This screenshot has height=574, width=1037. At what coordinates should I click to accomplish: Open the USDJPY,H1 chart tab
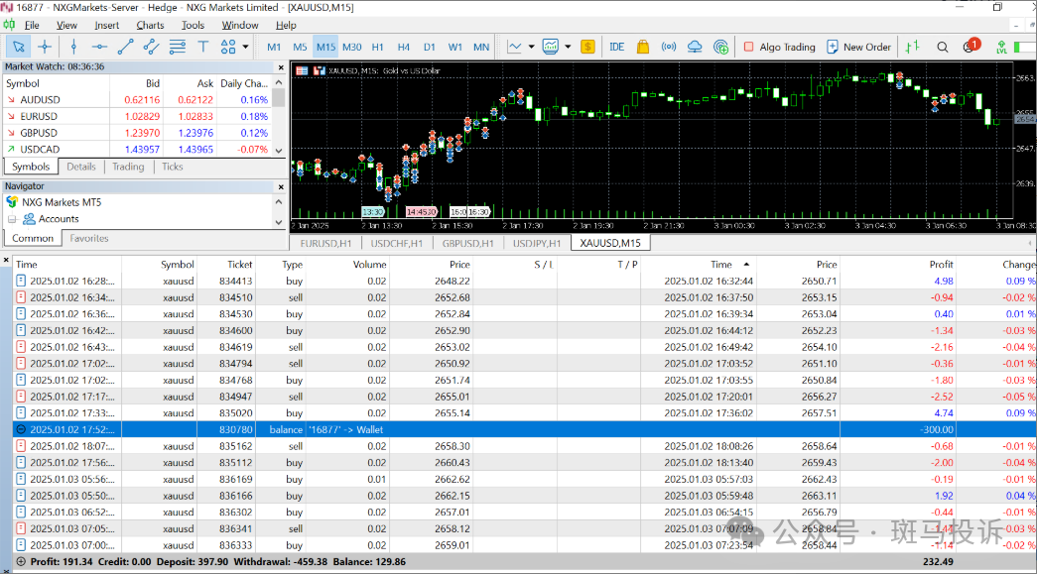click(536, 243)
